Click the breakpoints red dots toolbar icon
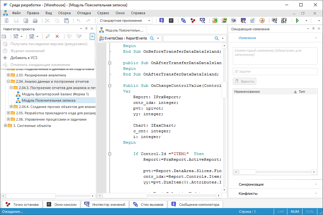The height and width of the screenshot is (215, 323). [193, 21]
